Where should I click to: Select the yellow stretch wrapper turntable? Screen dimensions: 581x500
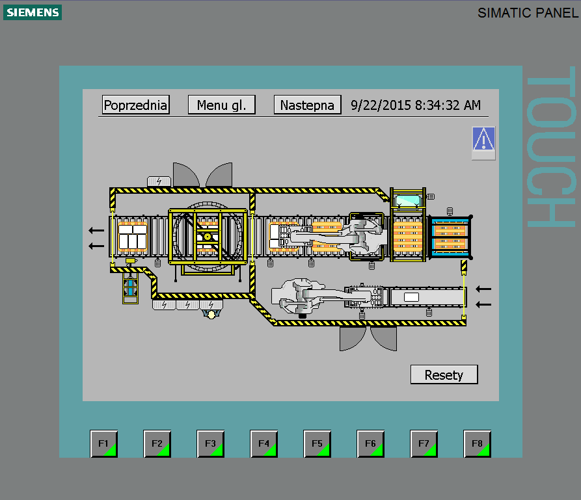[208, 237]
